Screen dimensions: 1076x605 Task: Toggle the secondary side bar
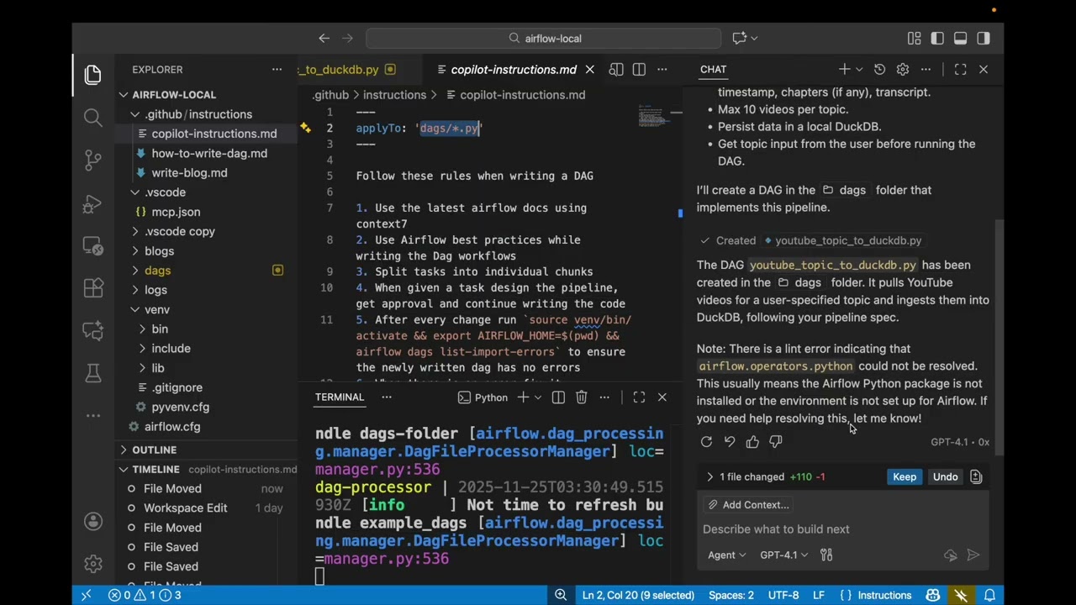[x=984, y=38]
